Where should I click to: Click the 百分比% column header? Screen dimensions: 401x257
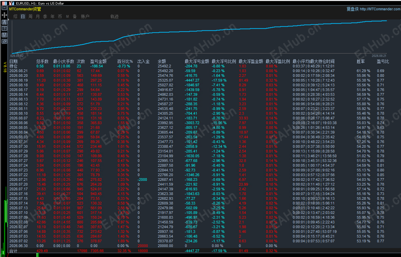[125, 61]
